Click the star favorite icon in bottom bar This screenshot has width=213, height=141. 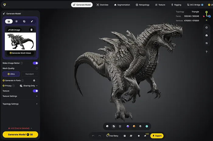click(x=139, y=136)
